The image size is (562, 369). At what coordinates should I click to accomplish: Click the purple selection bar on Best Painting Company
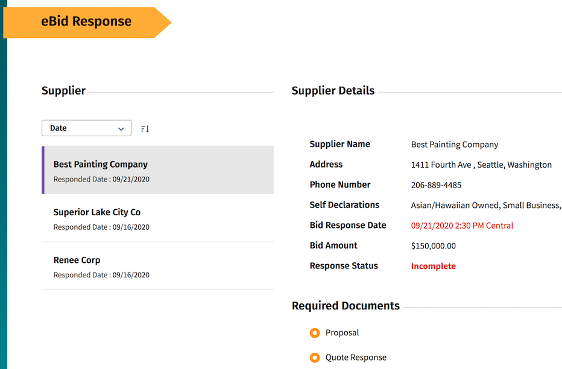[43, 169]
